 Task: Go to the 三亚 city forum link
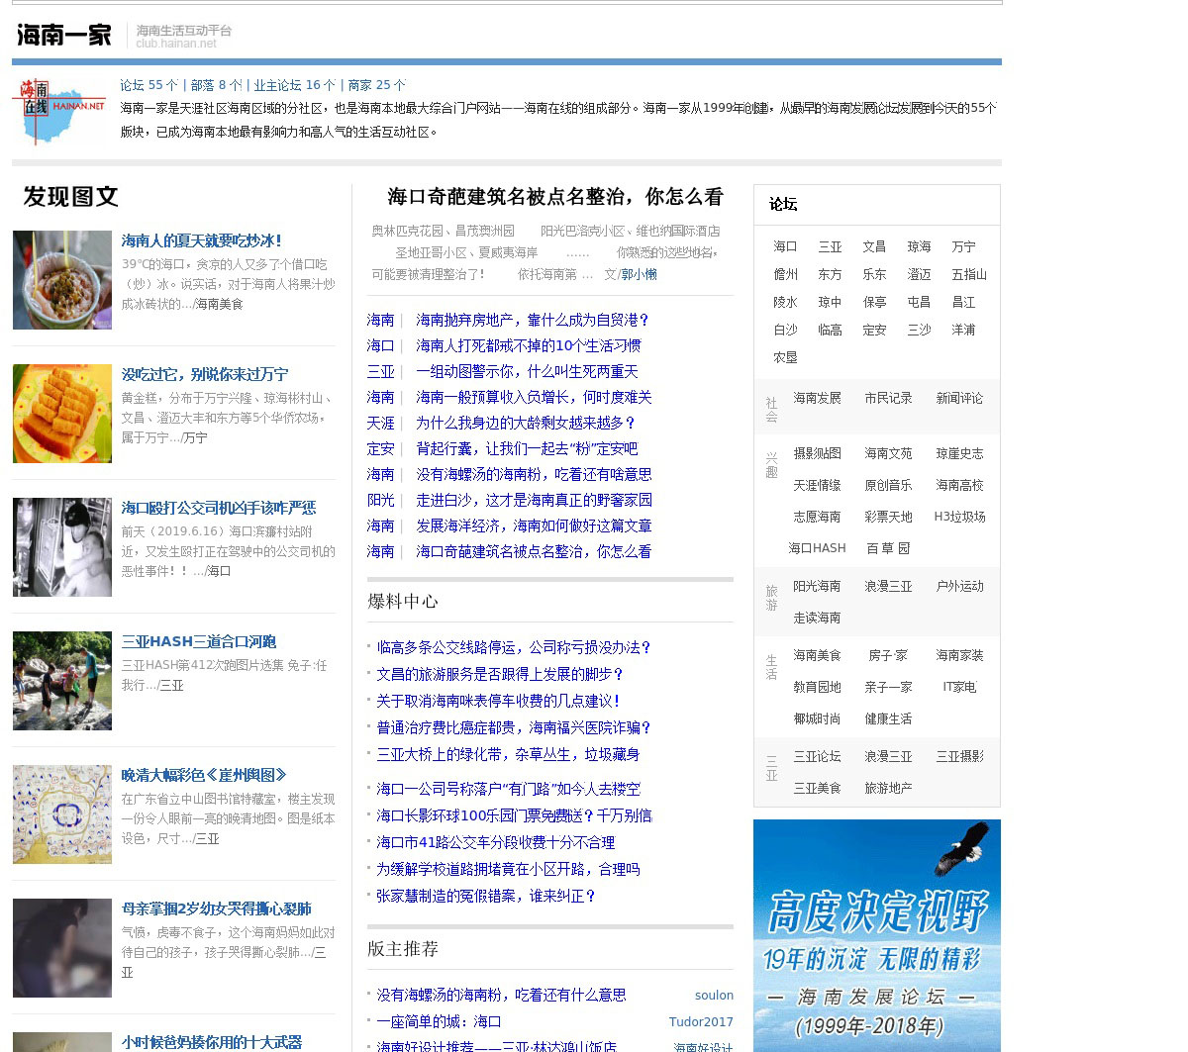pyautogui.click(x=830, y=246)
